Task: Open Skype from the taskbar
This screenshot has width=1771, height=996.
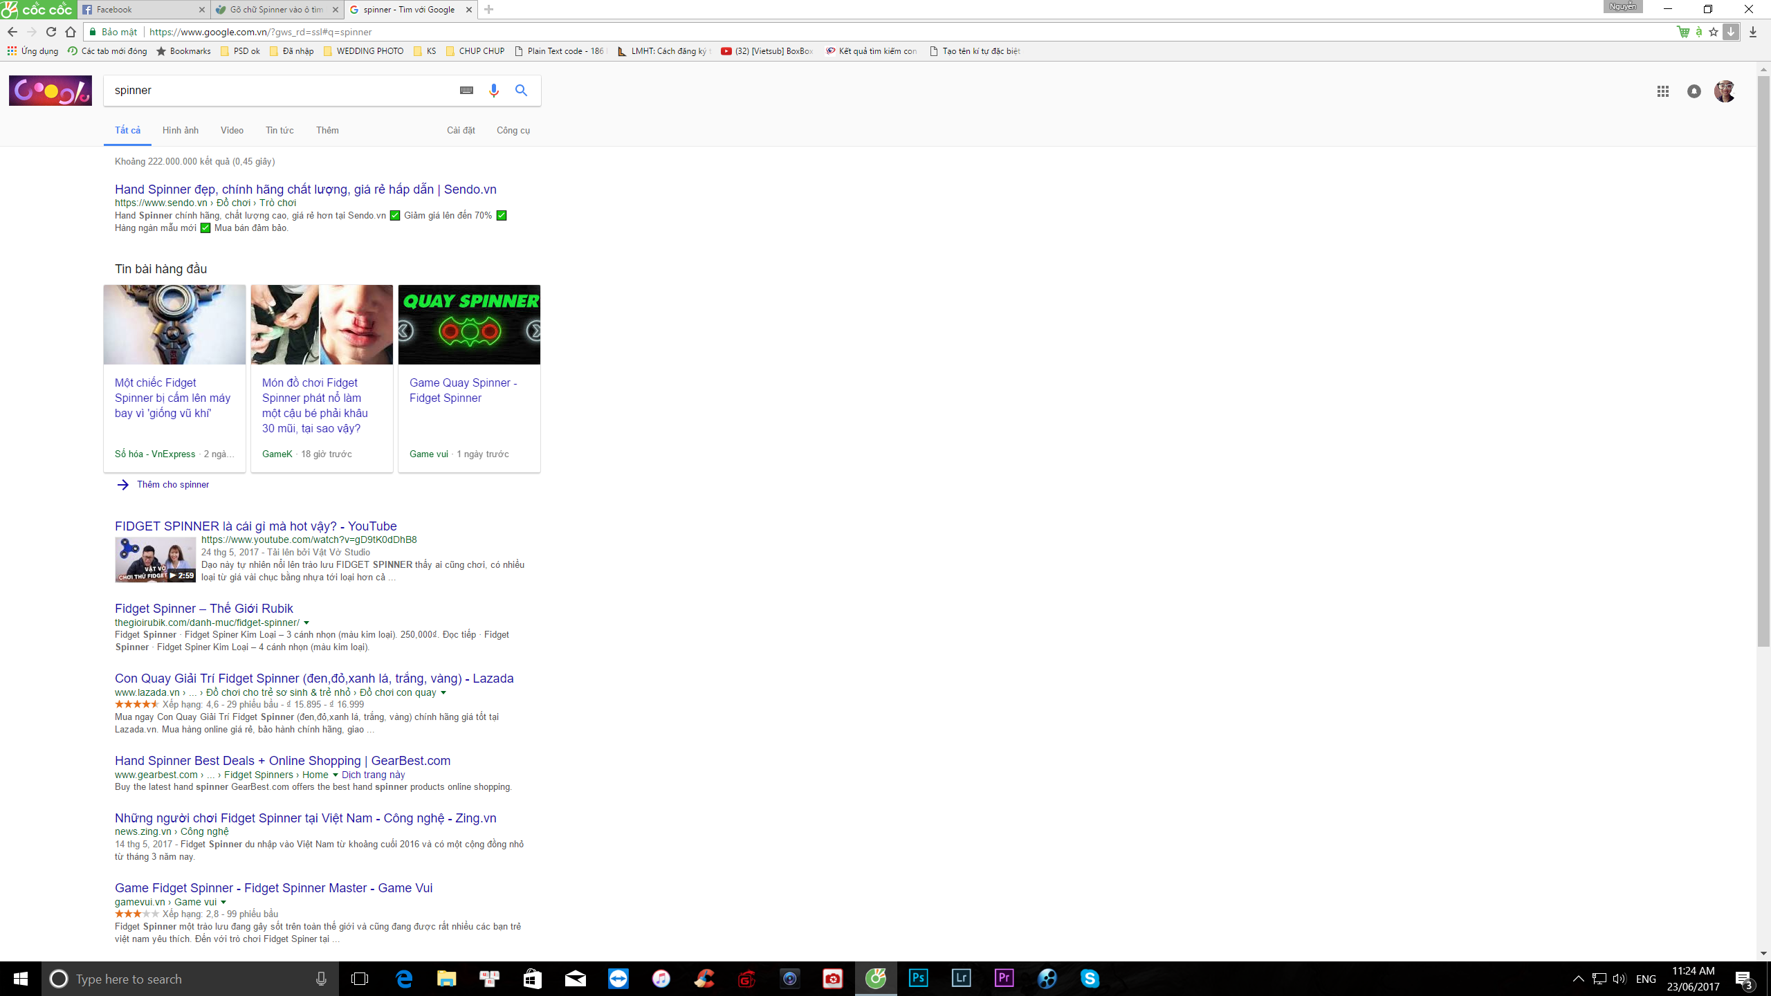Action: click(x=1090, y=978)
